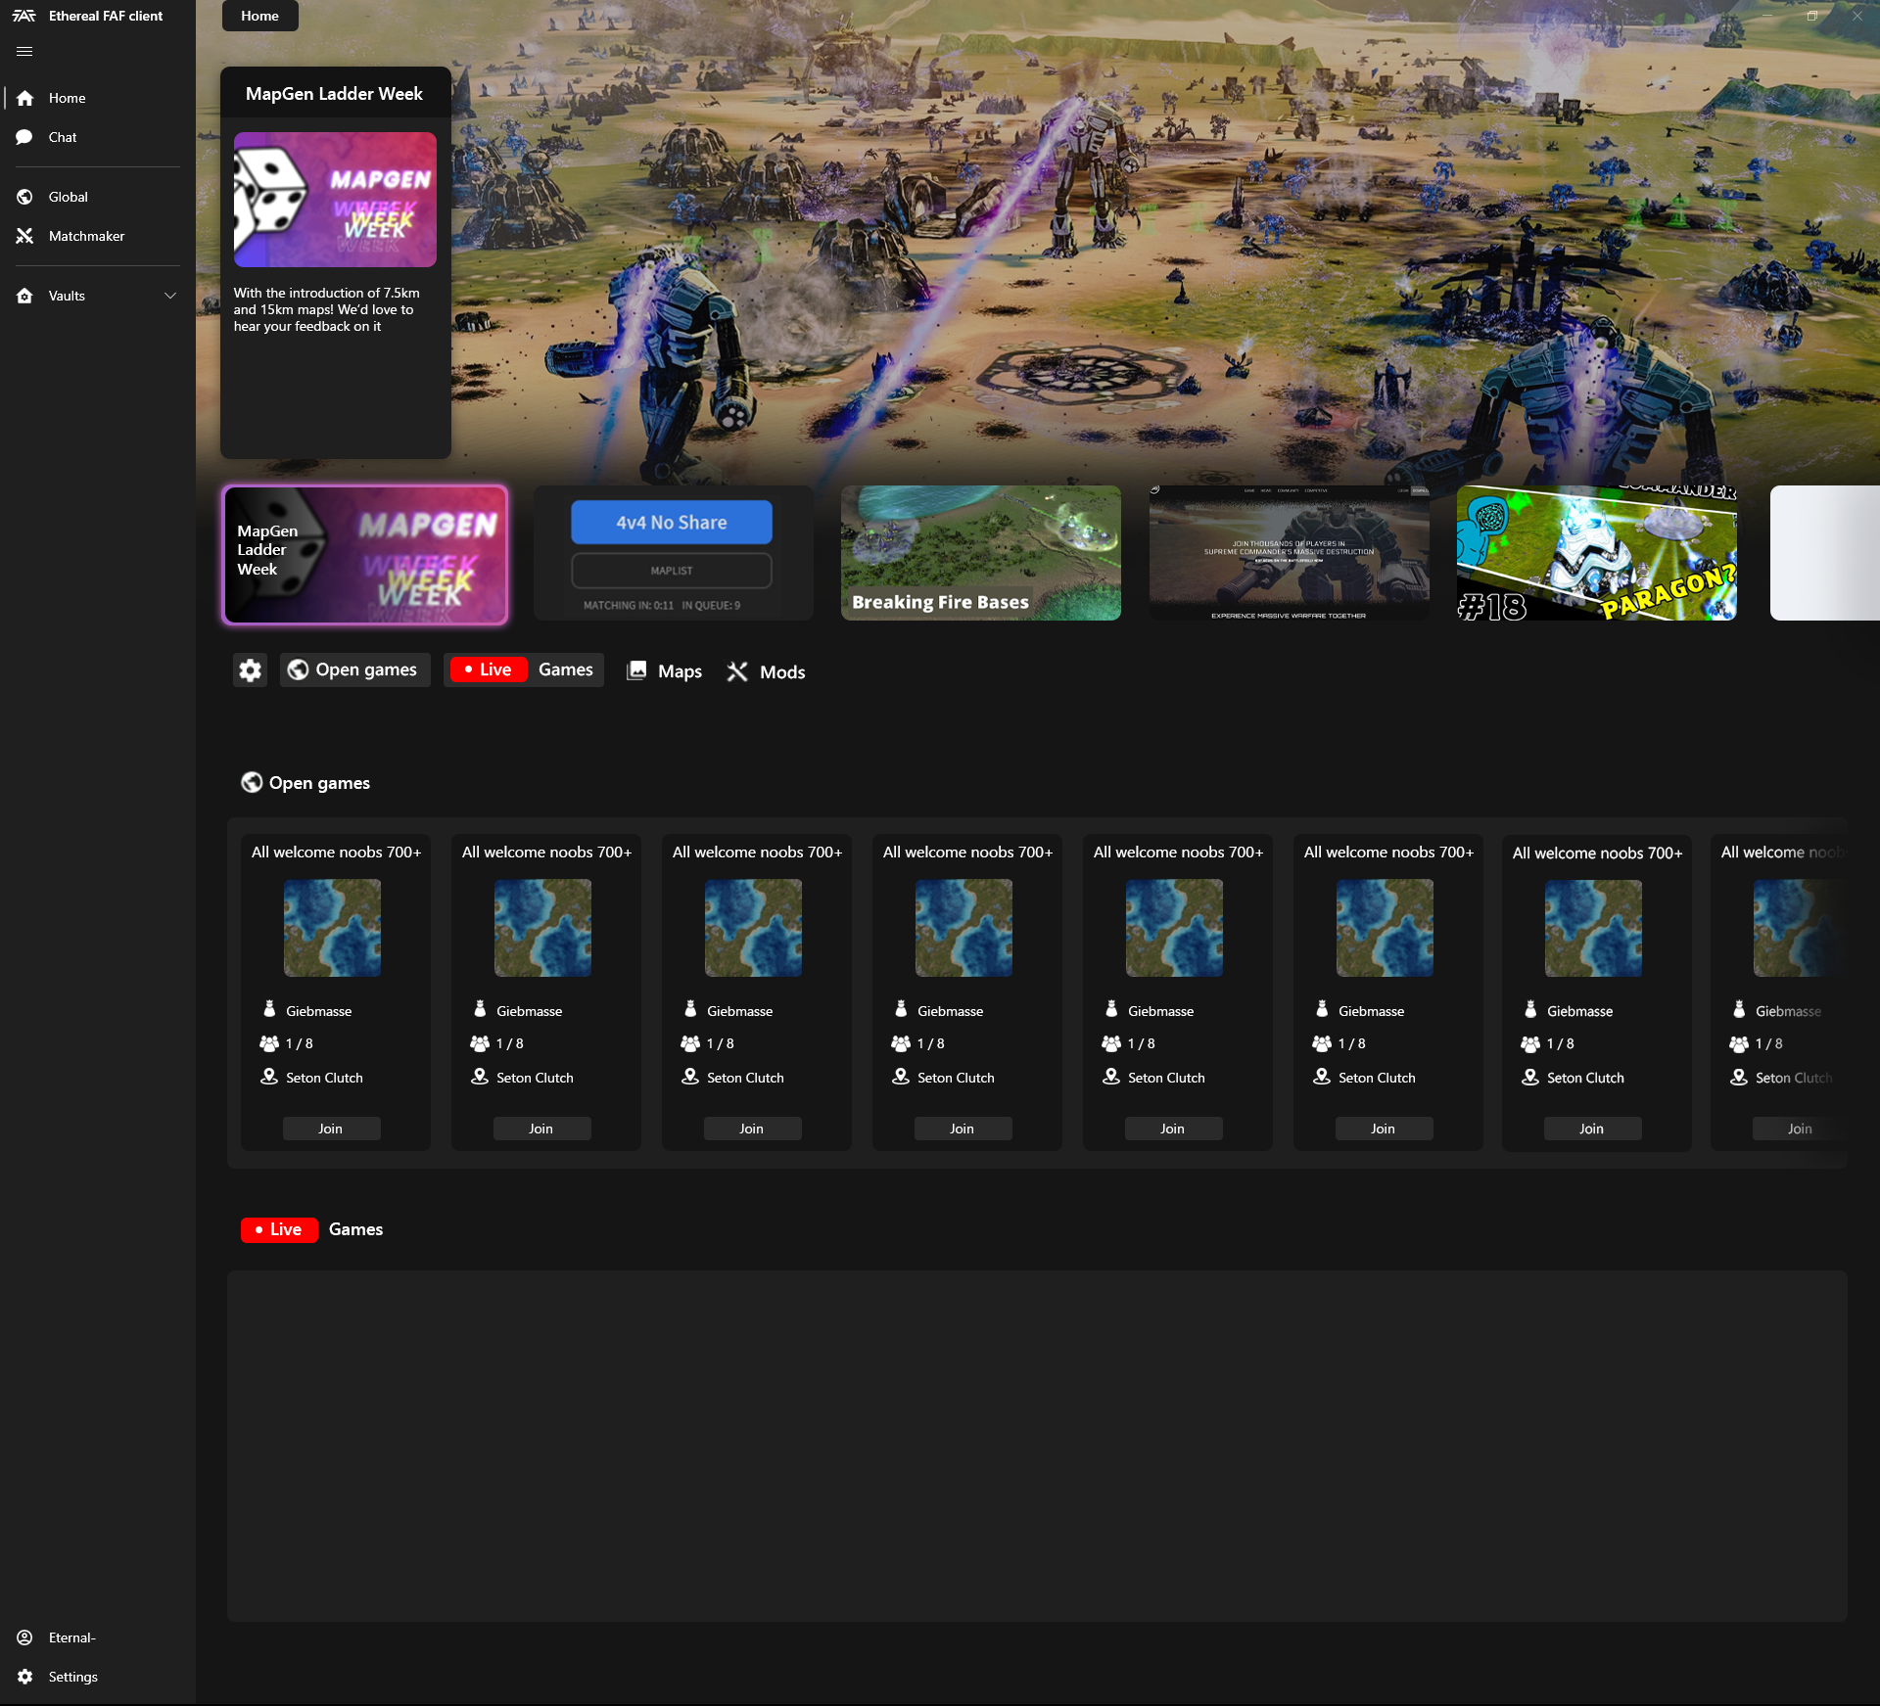Click the host icon in first game card
Image resolution: width=1880 pixels, height=1706 pixels.
[269, 1009]
